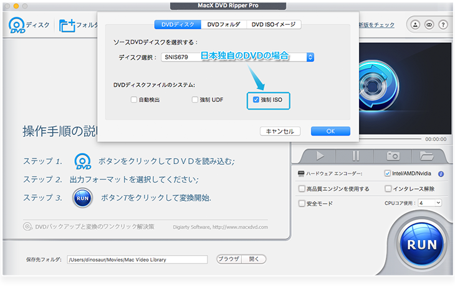Open help with the question mark icon
455x286 pixels.
pos(443,25)
